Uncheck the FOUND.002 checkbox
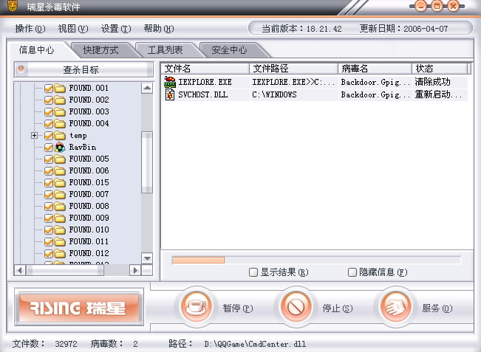 click(x=49, y=100)
